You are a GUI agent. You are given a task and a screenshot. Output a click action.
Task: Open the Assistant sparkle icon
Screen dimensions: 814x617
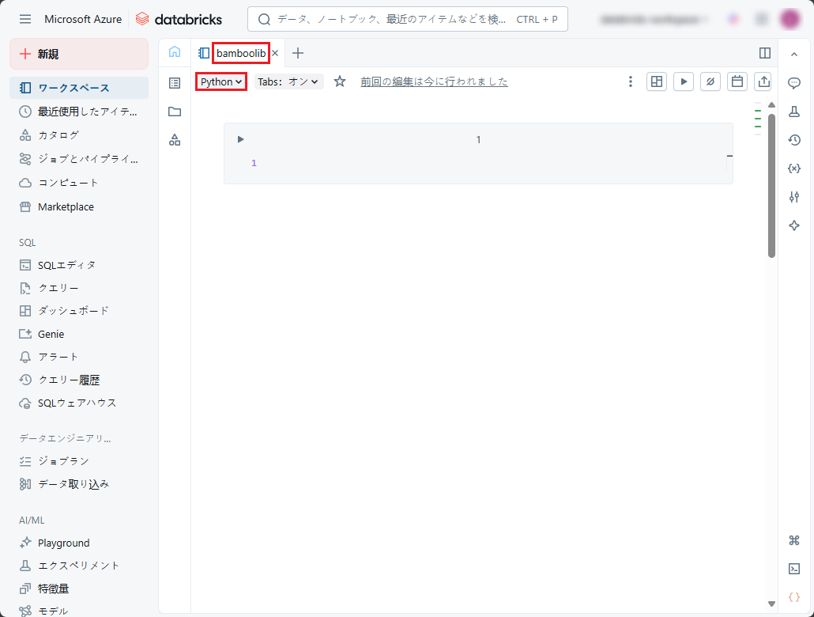point(794,225)
